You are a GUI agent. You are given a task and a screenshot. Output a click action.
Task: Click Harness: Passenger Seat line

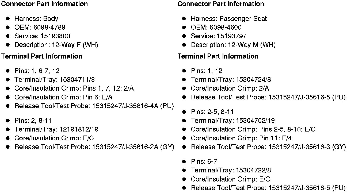pyautogui.click(x=229, y=19)
